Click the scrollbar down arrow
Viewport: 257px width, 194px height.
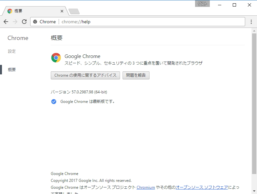pyautogui.click(x=254, y=191)
